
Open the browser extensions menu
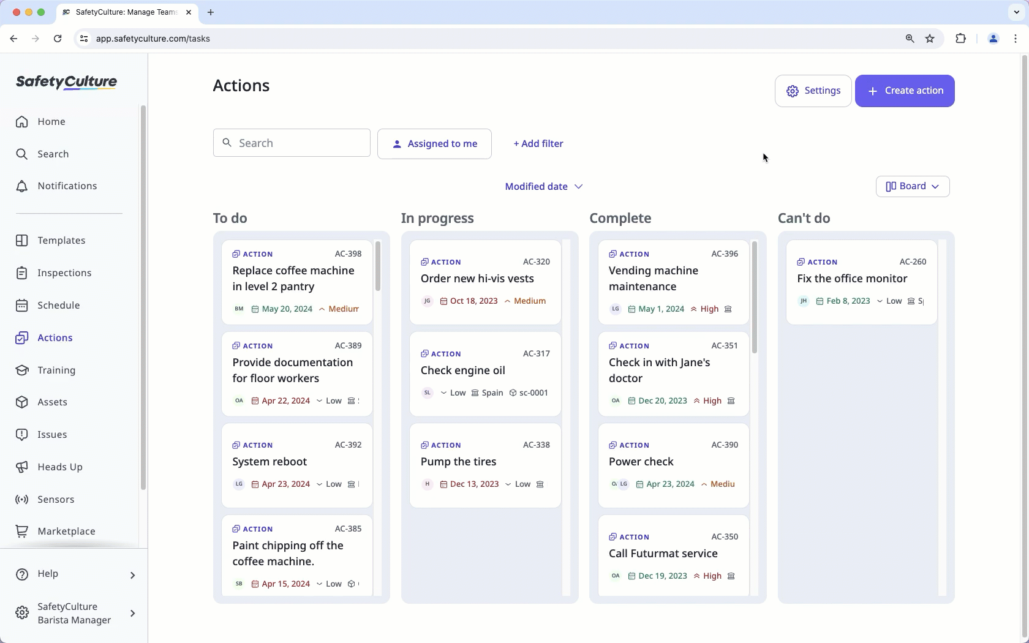tap(960, 39)
